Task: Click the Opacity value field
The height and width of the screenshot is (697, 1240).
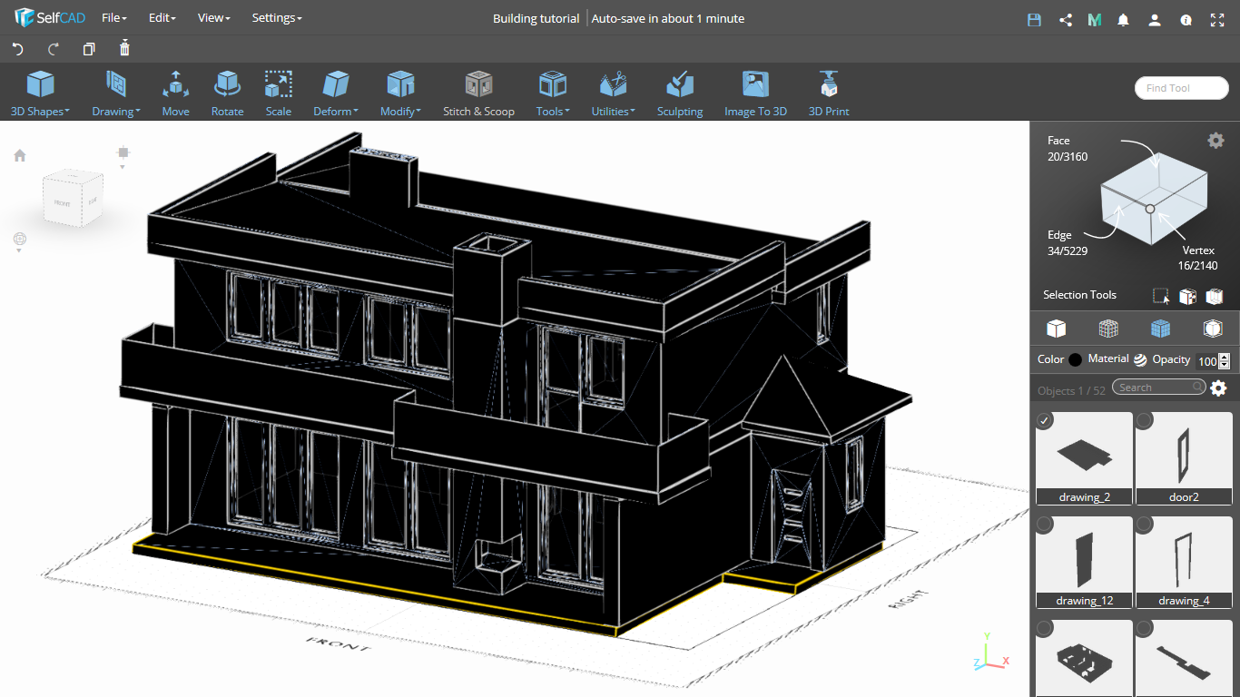Action: [1206, 361]
